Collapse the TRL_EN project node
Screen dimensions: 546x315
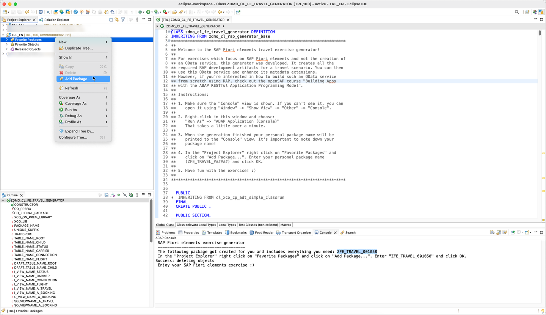tap(3, 35)
